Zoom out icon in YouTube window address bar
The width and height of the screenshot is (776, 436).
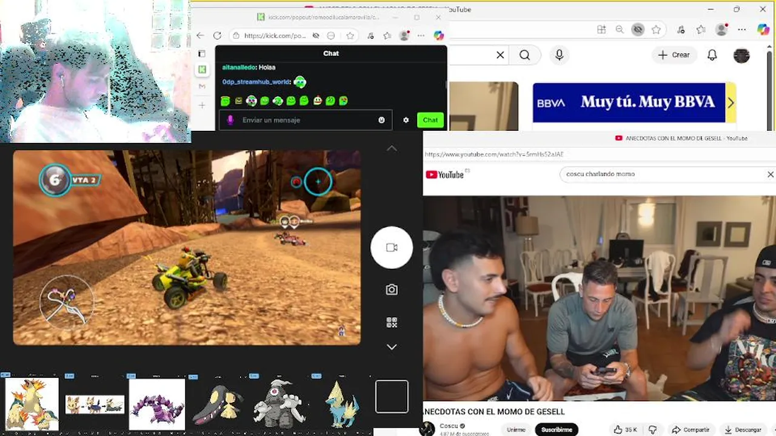620,29
